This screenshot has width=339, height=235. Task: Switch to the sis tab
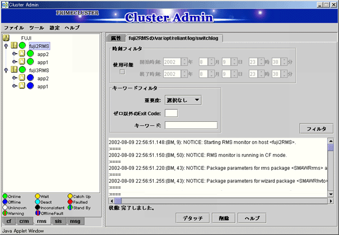pos(58,221)
